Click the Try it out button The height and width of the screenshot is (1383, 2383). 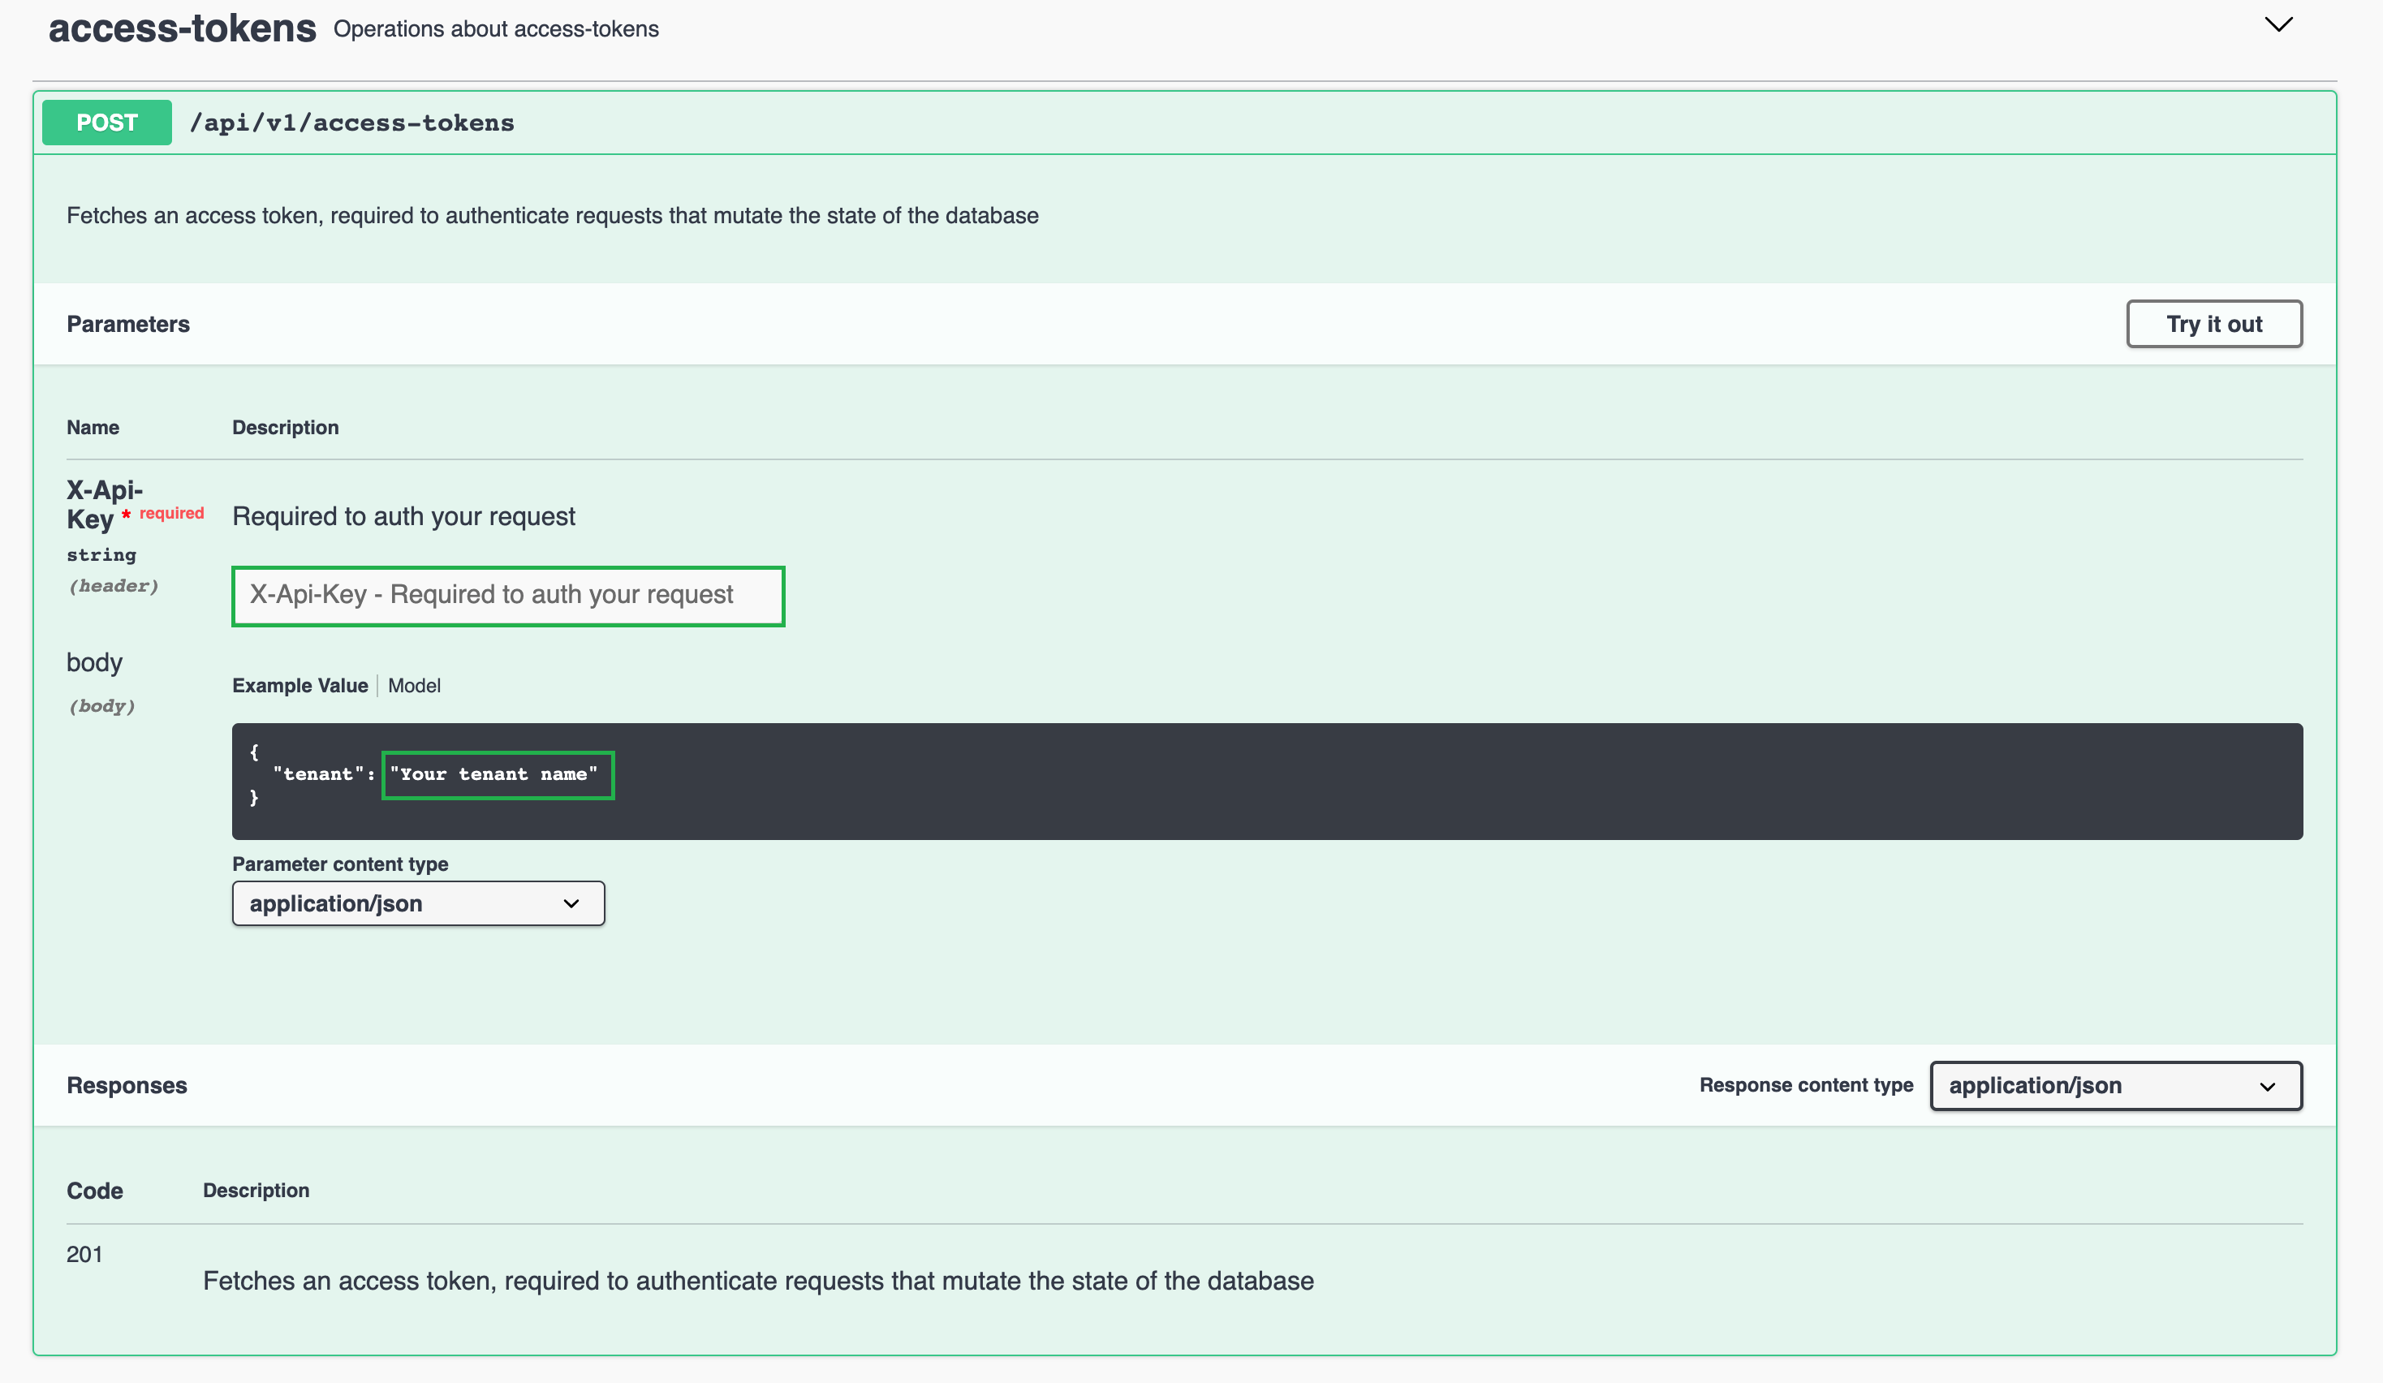(2213, 325)
